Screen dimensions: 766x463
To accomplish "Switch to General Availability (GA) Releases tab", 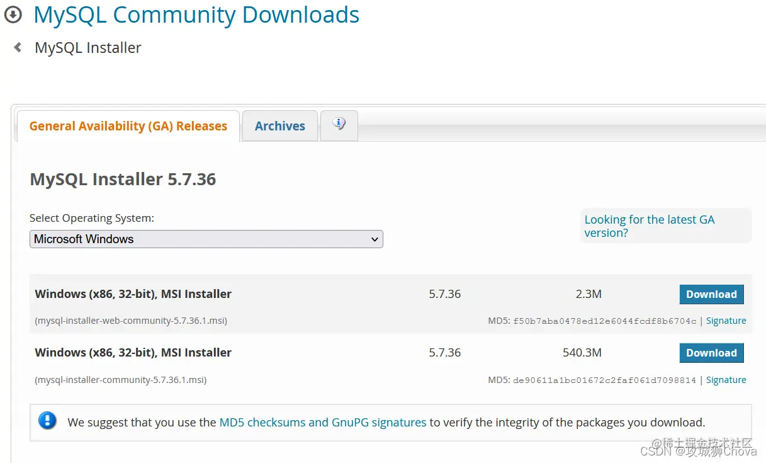I will pos(128,126).
